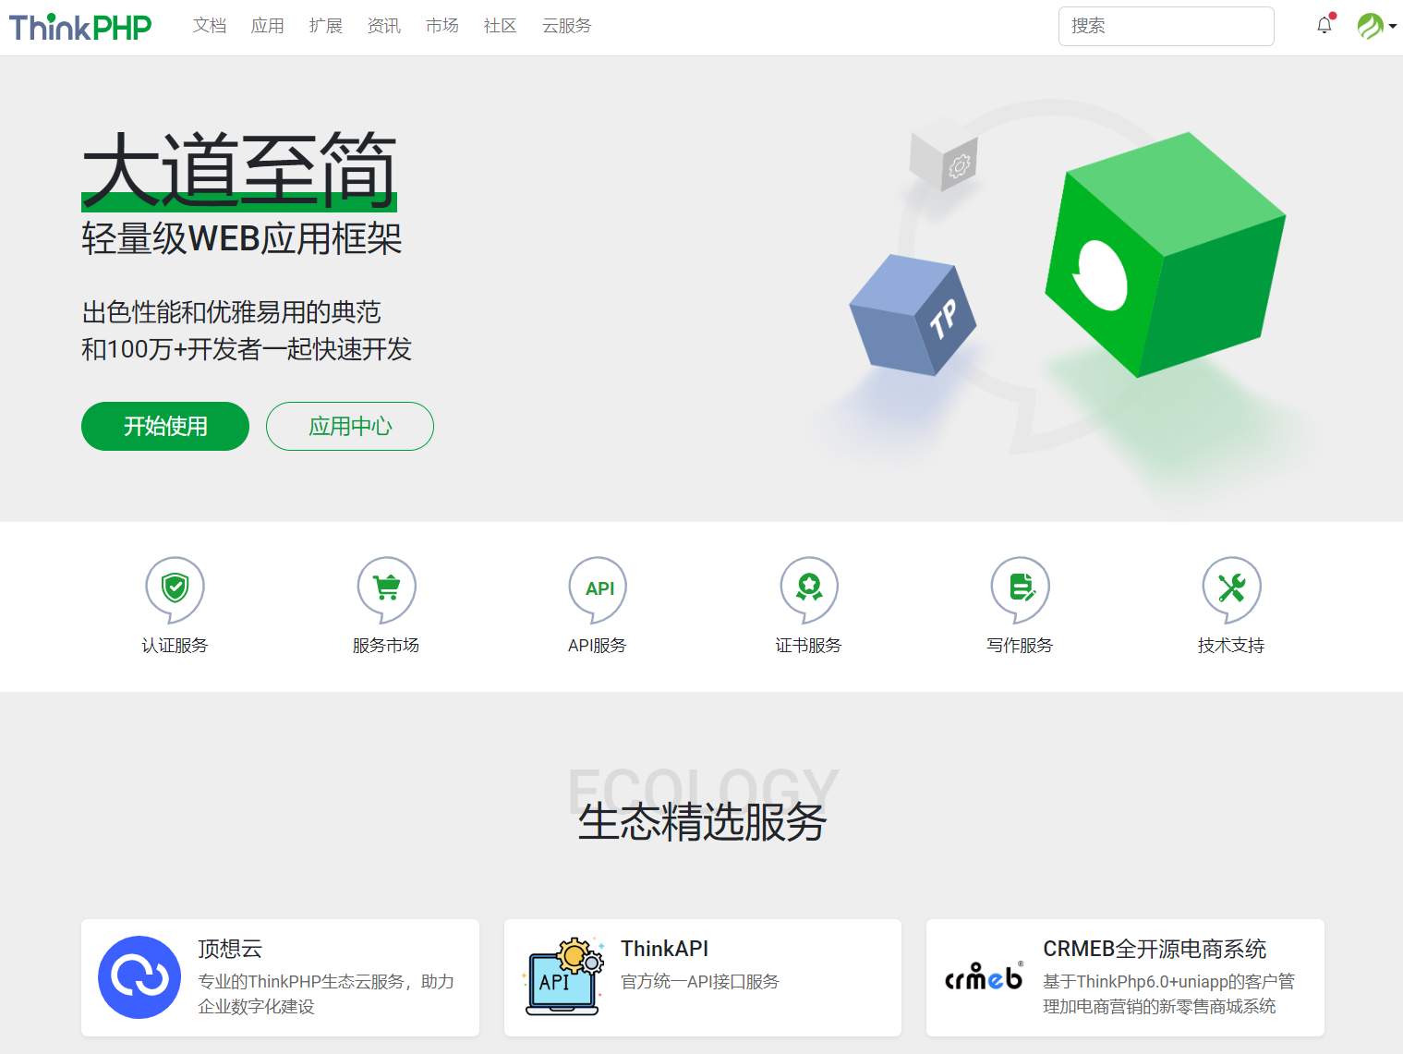Open the 社区 menu

(x=501, y=26)
